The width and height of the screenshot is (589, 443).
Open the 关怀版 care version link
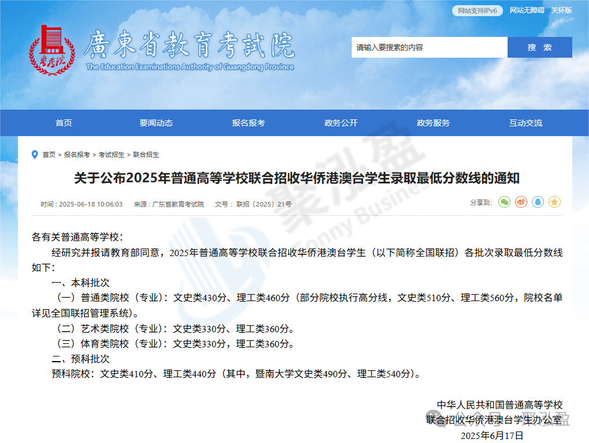[x=560, y=10]
